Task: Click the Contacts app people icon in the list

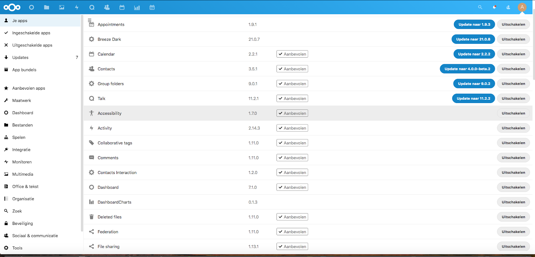Action: pyautogui.click(x=92, y=69)
